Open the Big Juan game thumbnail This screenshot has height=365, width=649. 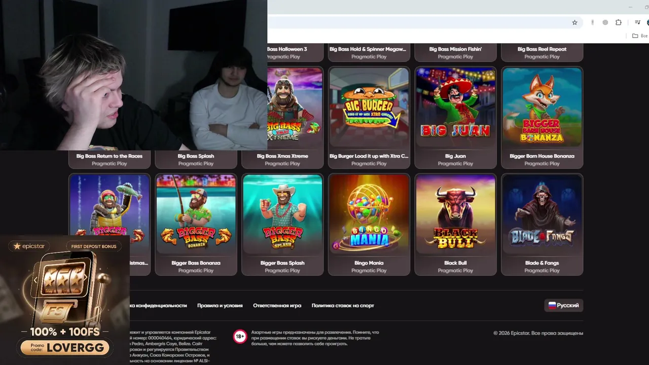tap(455, 107)
